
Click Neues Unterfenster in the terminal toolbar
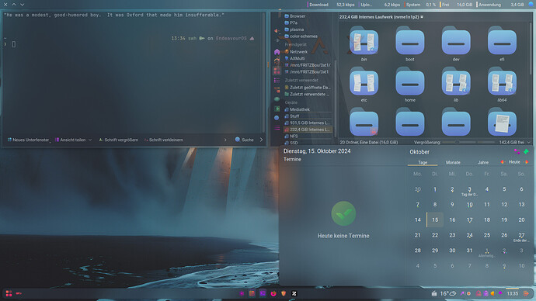[28, 140]
